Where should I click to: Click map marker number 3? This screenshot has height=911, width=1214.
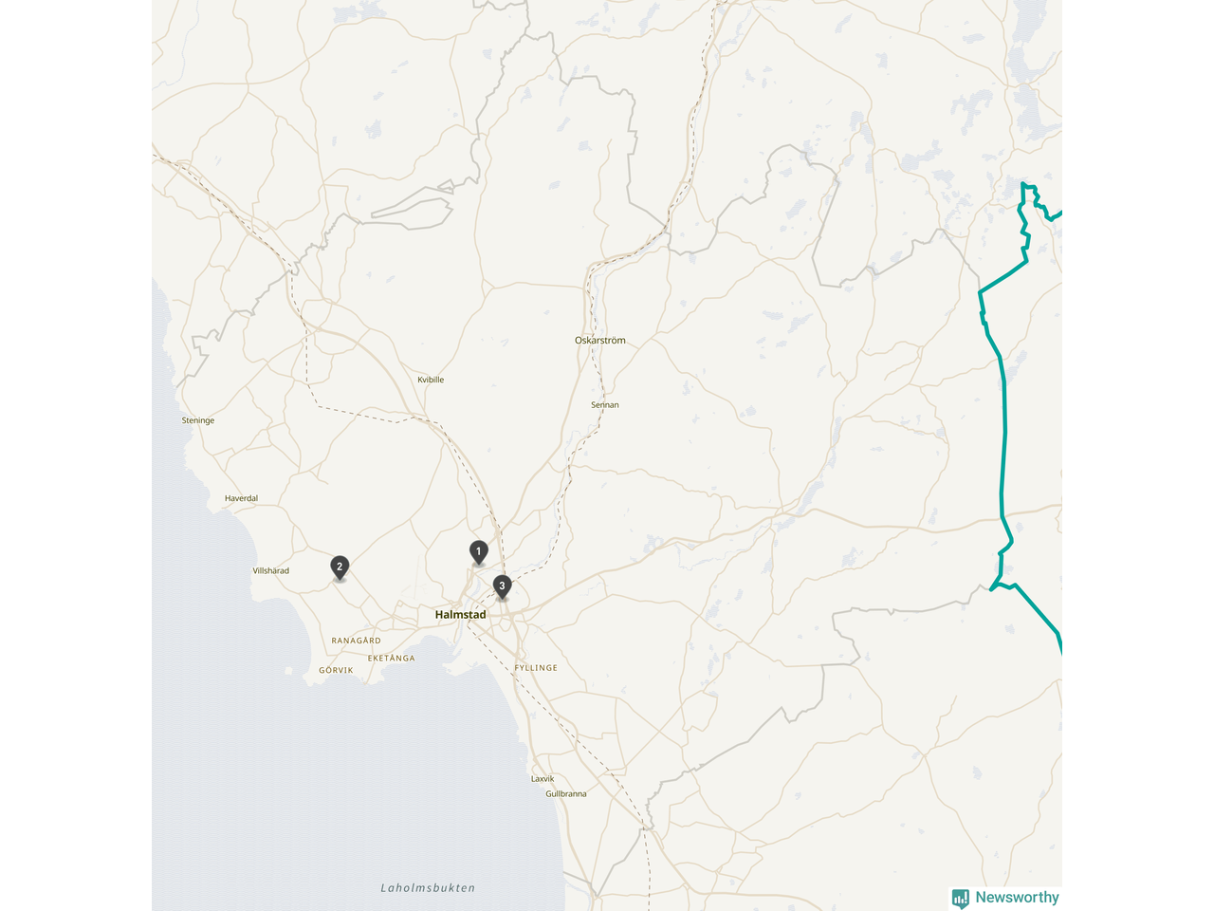tap(502, 586)
